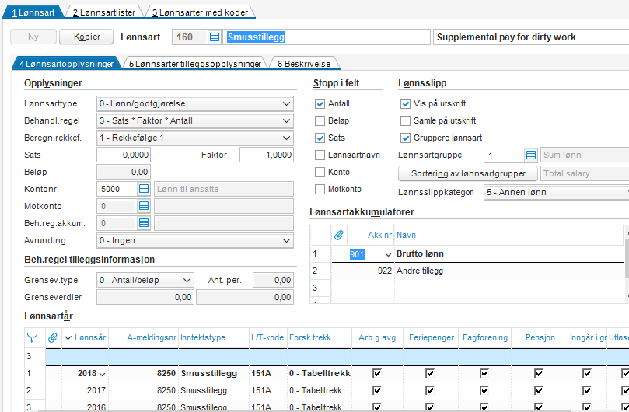Toggle Antall checkbox under Stopp i felt
This screenshot has height=412, width=629.
[x=320, y=104]
